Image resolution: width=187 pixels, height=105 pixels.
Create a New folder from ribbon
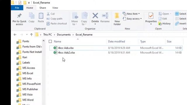pyautogui.click(x=117, y=19)
